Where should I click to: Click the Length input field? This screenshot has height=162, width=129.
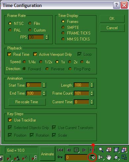pos(82,85)
